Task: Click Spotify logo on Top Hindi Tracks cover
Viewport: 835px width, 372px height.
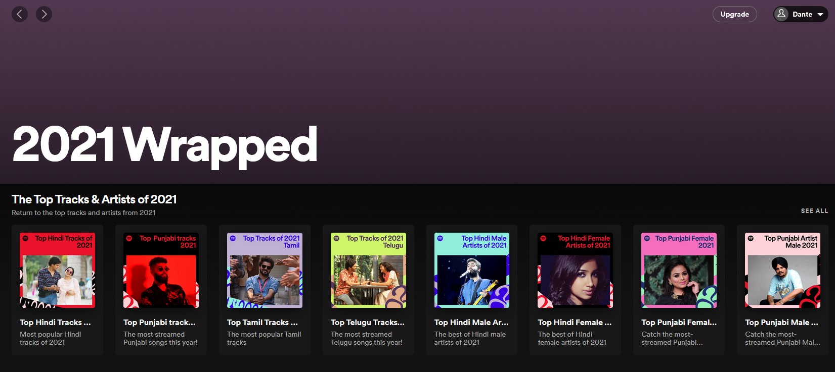Action: click(26, 238)
